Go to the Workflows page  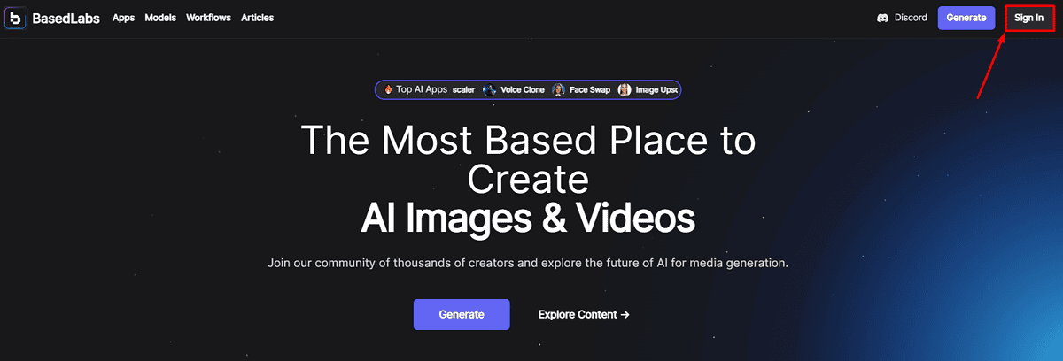click(208, 18)
